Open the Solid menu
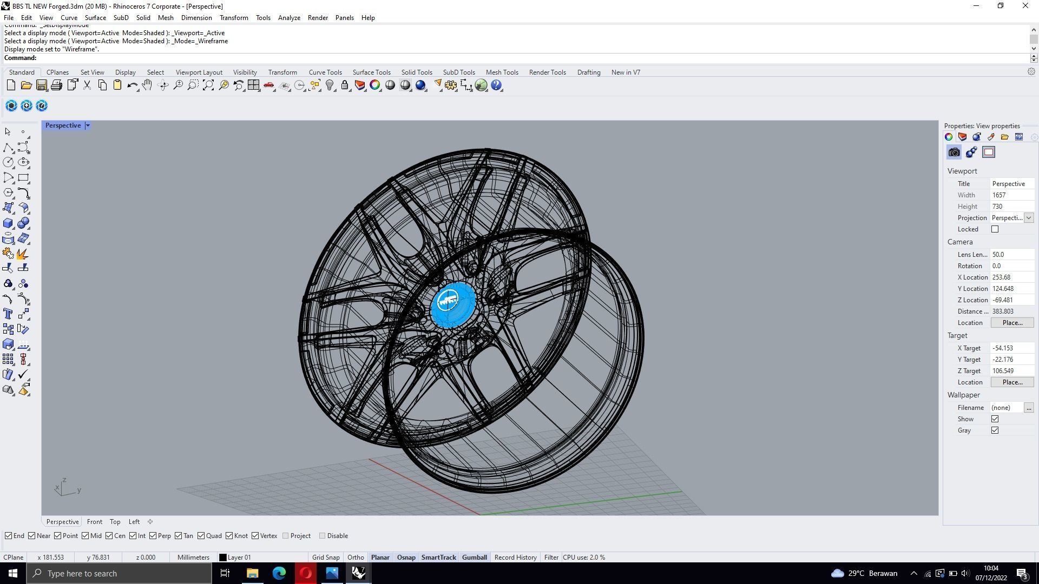Image resolution: width=1039 pixels, height=584 pixels. click(x=143, y=18)
